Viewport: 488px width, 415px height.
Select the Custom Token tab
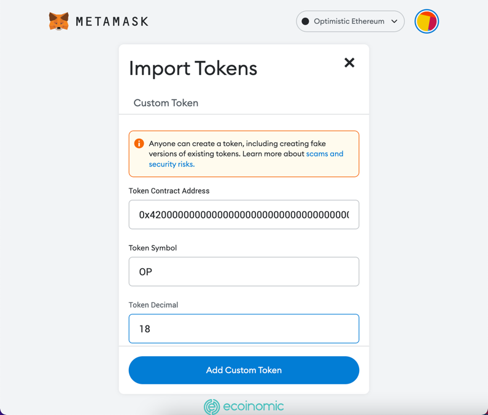tap(166, 103)
